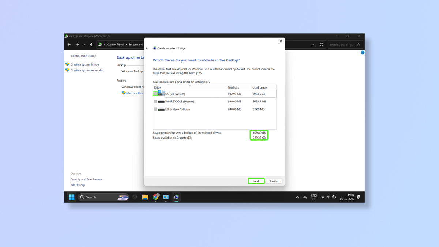Image resolution: width=439 pixels, height=247 pixels.
Task: Expand hidden icons in the system tray
Action: pyautogui.click(x=297, y=197)
